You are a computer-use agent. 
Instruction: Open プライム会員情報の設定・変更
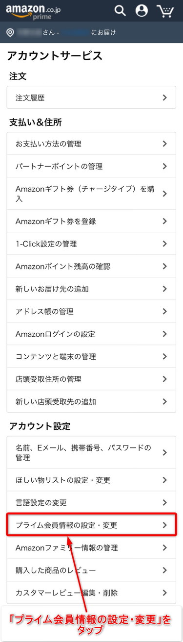[91, 525]
